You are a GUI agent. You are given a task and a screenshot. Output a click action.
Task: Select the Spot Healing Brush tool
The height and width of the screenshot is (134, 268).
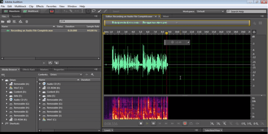105,11
